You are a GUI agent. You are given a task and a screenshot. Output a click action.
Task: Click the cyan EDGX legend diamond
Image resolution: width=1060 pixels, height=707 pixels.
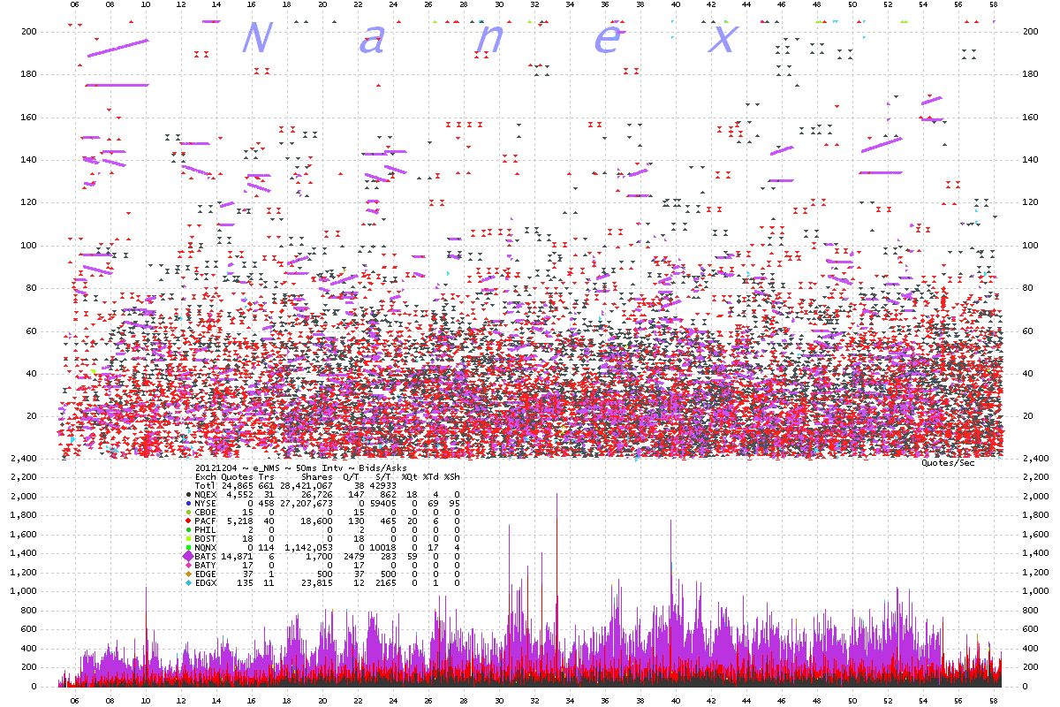pyautogui.click(x=188, y=583)
